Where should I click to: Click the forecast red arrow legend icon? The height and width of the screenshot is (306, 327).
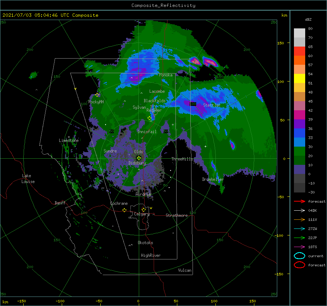299,201
